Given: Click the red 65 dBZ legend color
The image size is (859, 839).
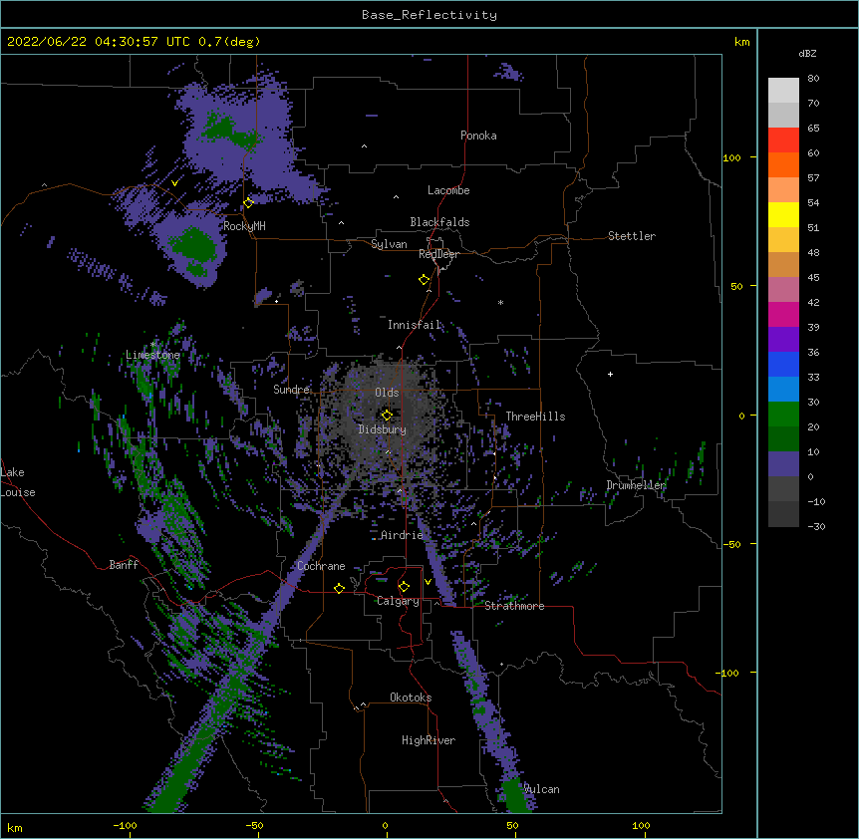Looking at the screenshot, I should click(x=783, y=140).
